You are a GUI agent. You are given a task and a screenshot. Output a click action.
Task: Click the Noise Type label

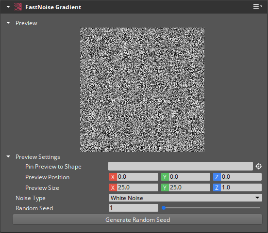click(31, 198)
